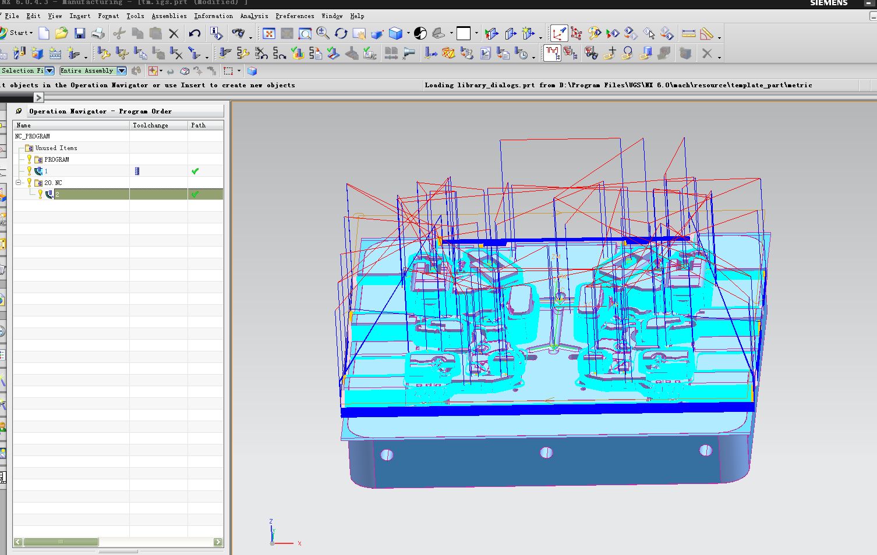Open a part using the Open folder icon

61,33
